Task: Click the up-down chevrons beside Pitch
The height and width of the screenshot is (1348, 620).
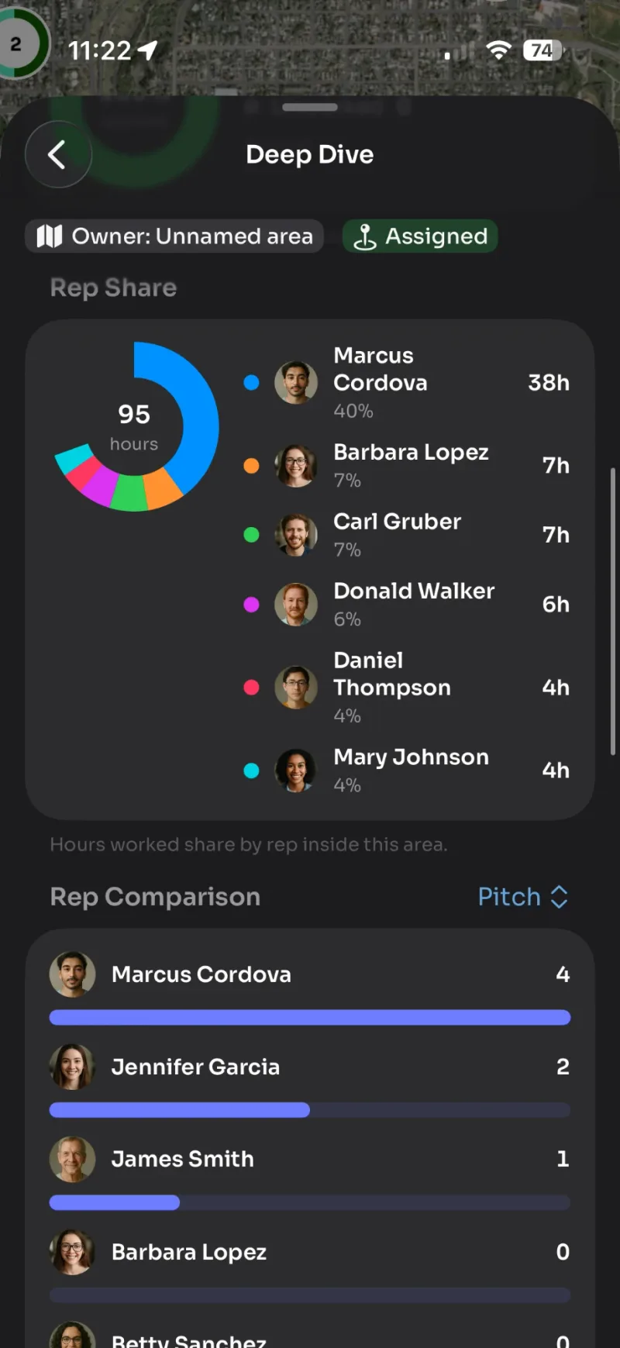Action: [559, 897]
